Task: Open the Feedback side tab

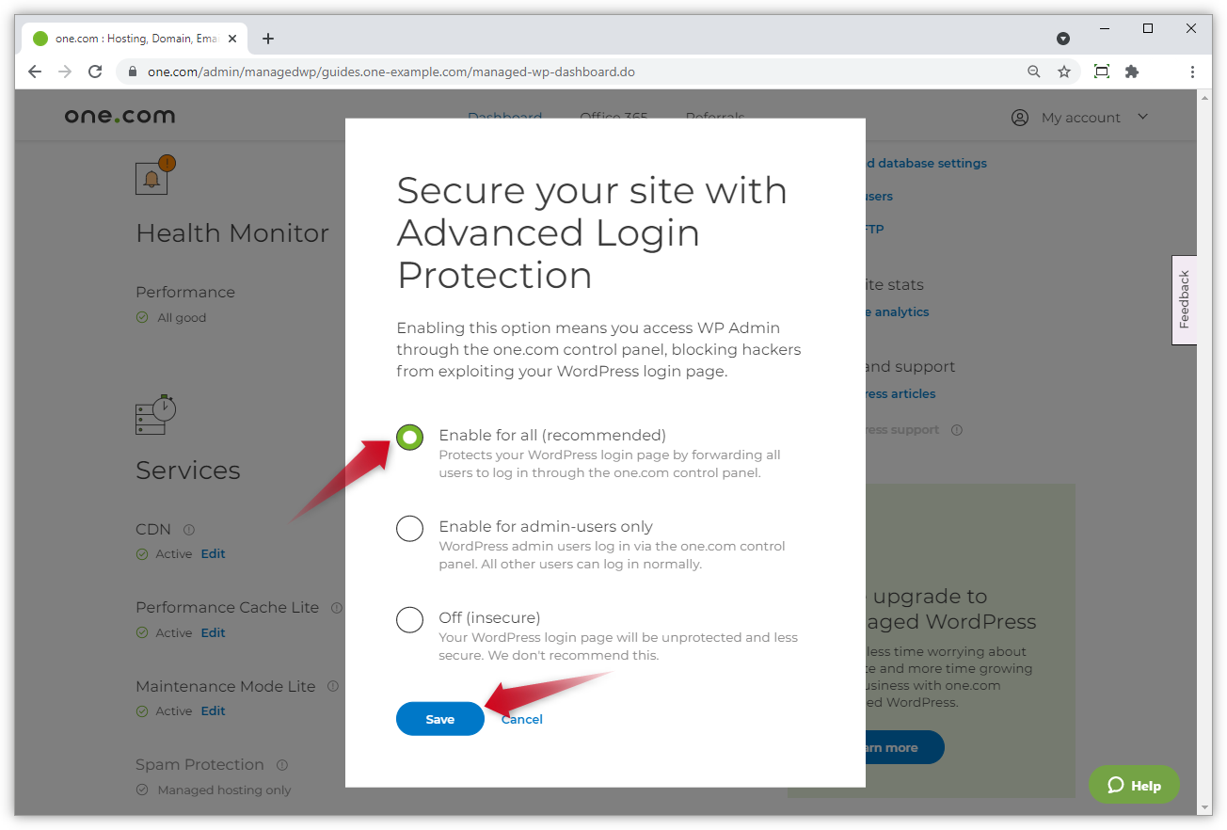Action: [x=1184, y=299]
